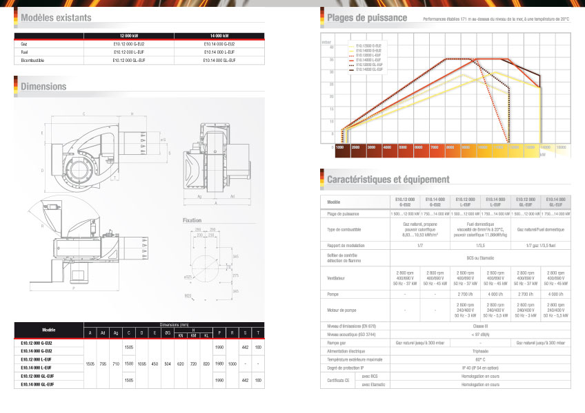Click the "Niveau d'émissions (EN 676)" row label
Image resolution: width=585 pixels, height=413 pixels.
(x=351, y=326)
